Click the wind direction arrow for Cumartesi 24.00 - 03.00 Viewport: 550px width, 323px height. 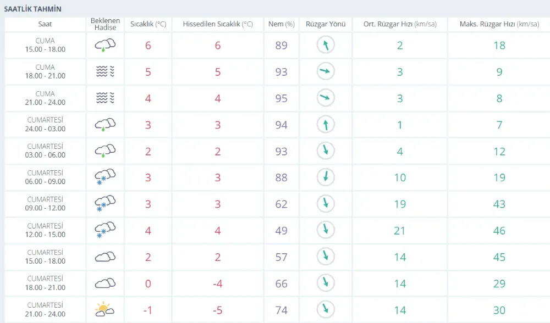tap(326, 125)
